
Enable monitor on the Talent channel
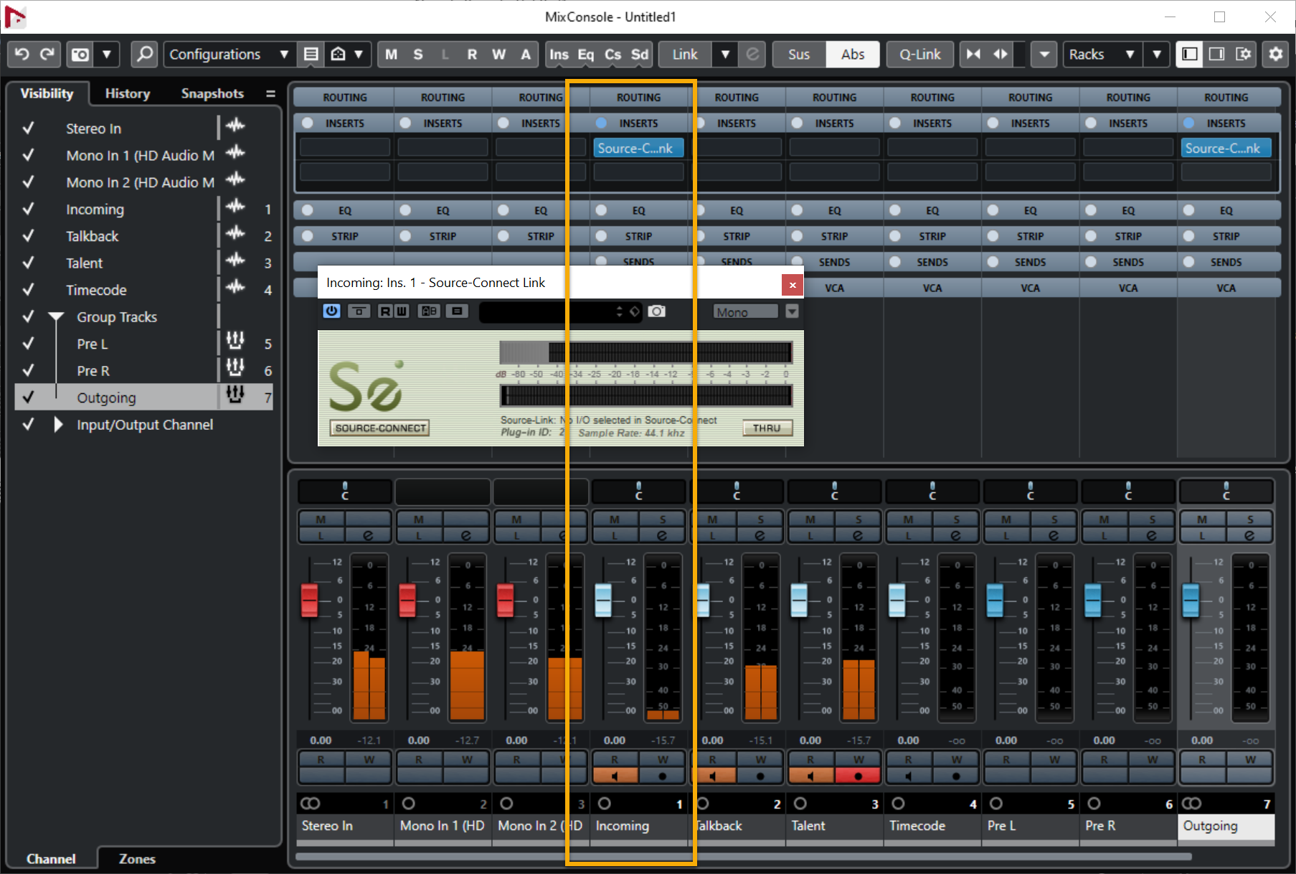810,776
